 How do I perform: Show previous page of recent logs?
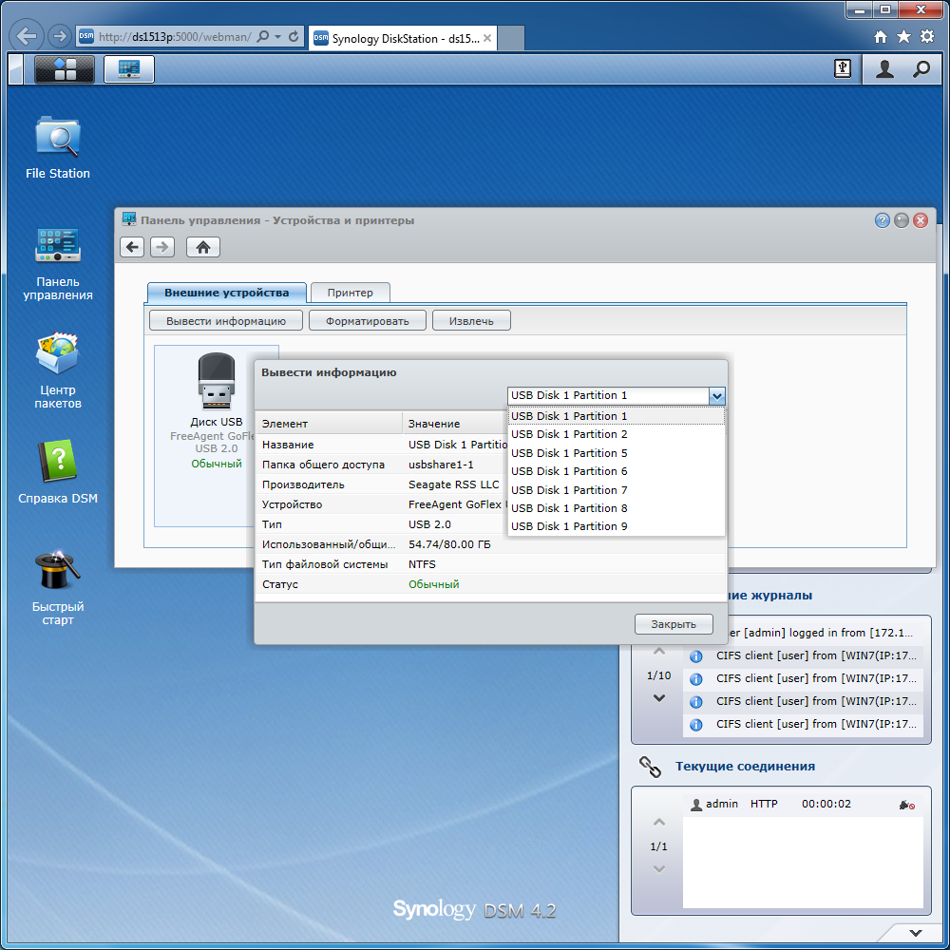tap(659, 652)
